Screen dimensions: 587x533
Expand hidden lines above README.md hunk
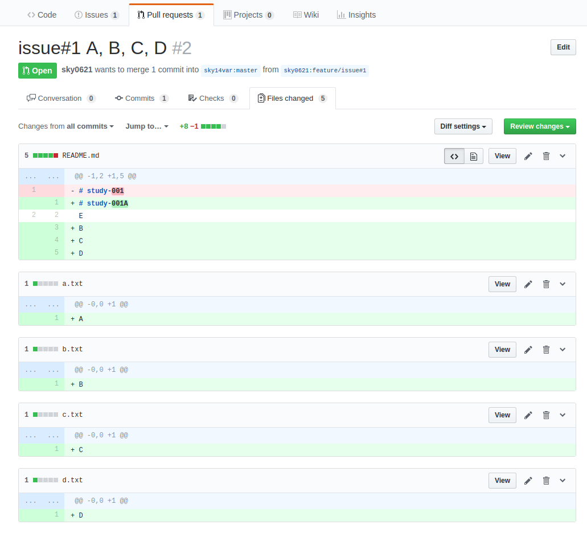[x=42, y=177]
